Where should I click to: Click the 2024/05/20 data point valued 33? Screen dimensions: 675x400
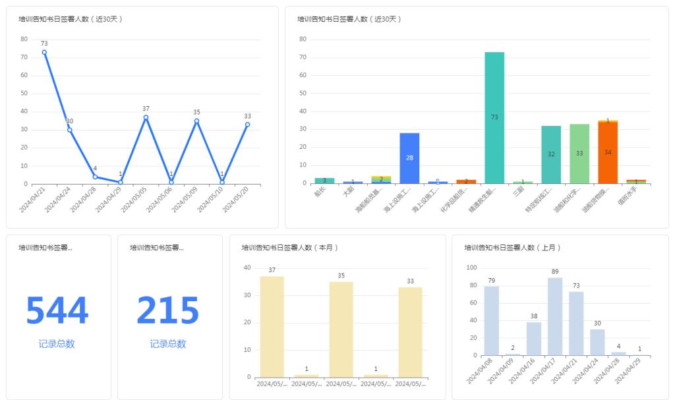click(247, 125)
